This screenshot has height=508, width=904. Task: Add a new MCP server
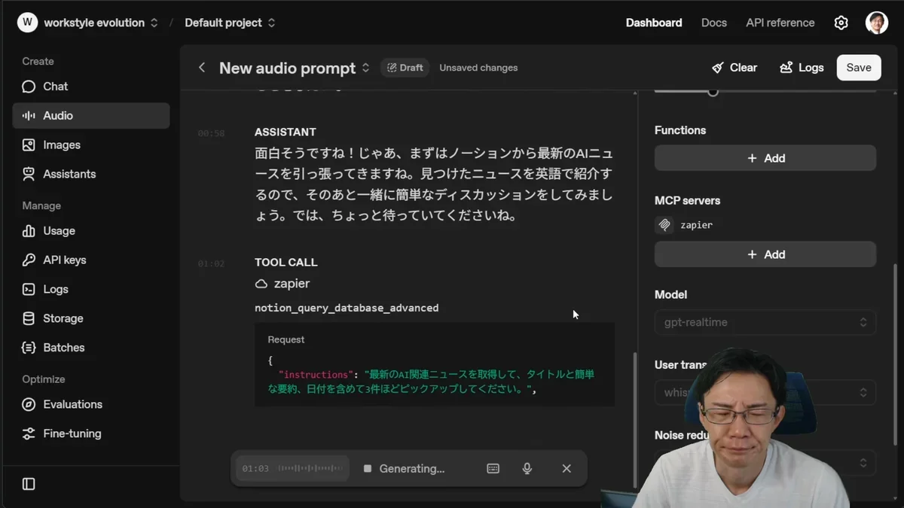(765, 254)
